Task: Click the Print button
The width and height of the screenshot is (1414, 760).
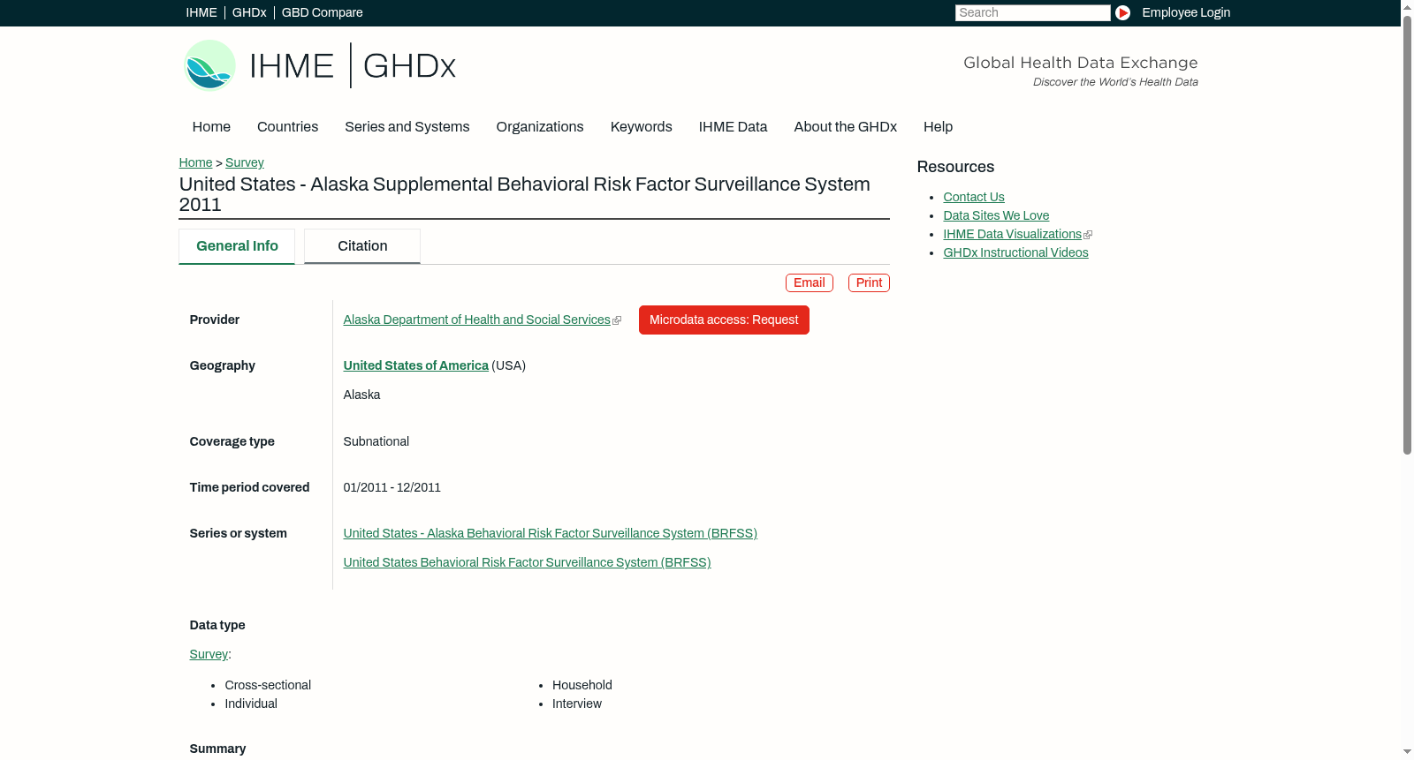Action: pyautogui.click(x=869, y=282)
